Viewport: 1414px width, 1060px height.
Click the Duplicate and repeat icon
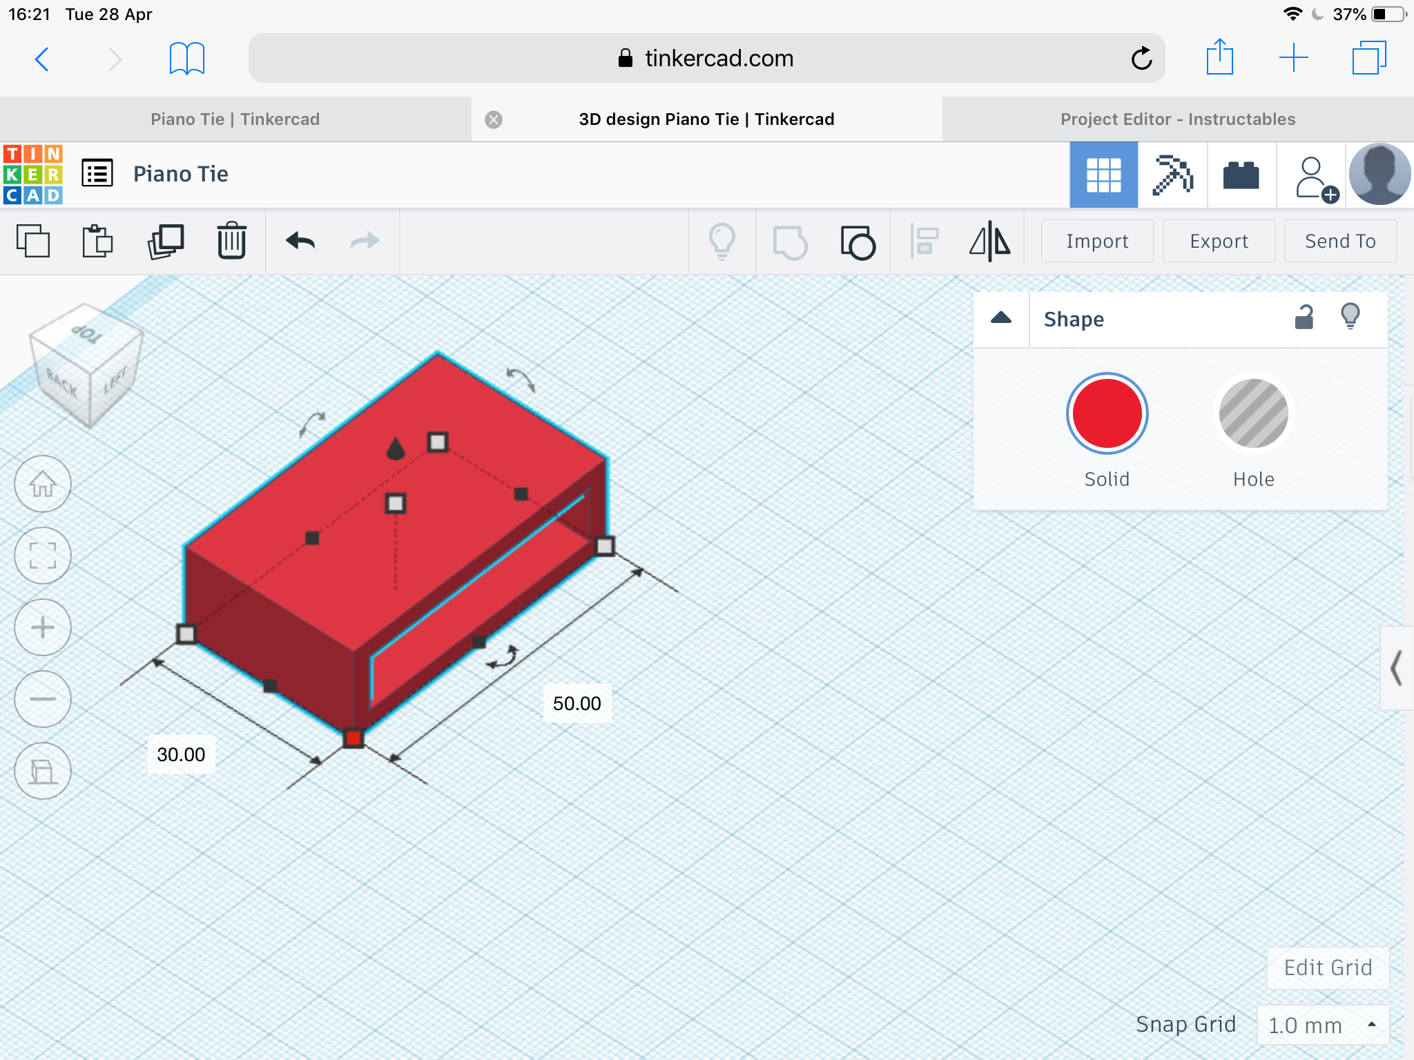(166, 242)
